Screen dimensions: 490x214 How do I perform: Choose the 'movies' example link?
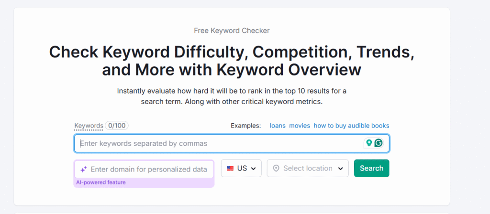click(300, 126)
